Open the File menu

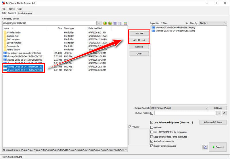coord(3,9)
